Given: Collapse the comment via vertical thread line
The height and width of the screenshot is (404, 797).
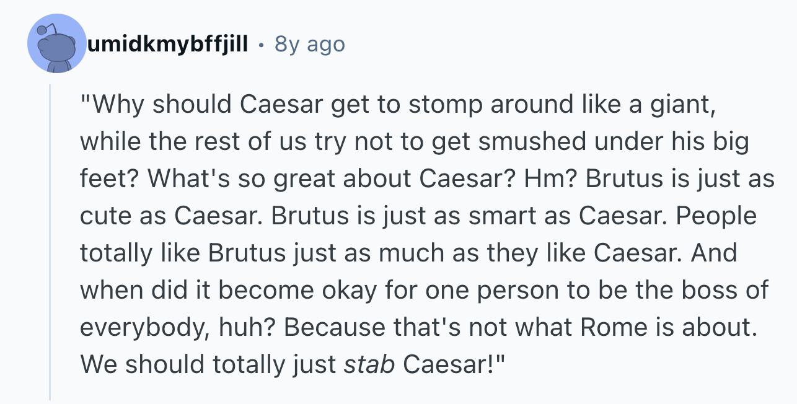Looking at the screenshot, I should [50, 242].
